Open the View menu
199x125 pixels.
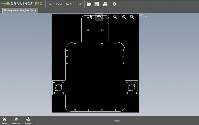point(59,4)
